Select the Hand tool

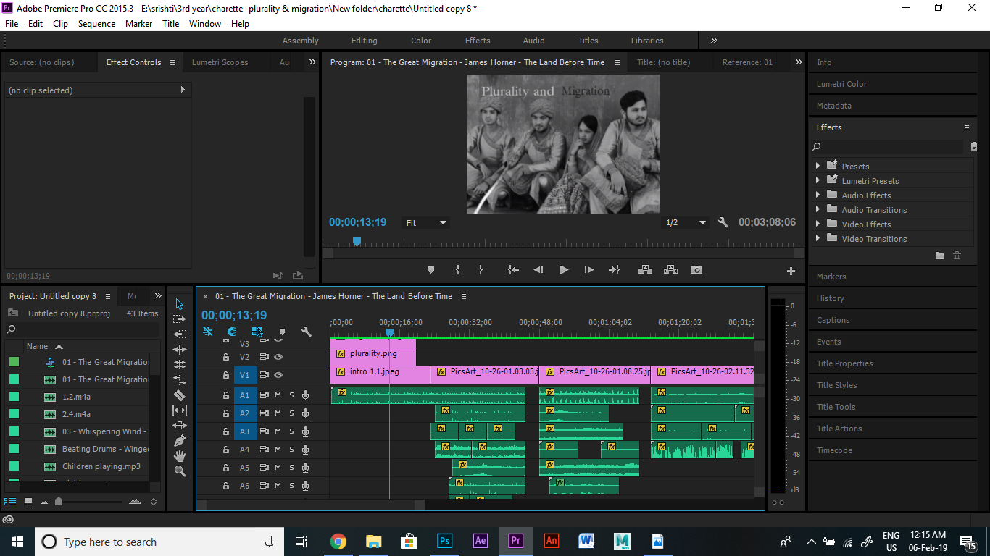pos(180,456)
